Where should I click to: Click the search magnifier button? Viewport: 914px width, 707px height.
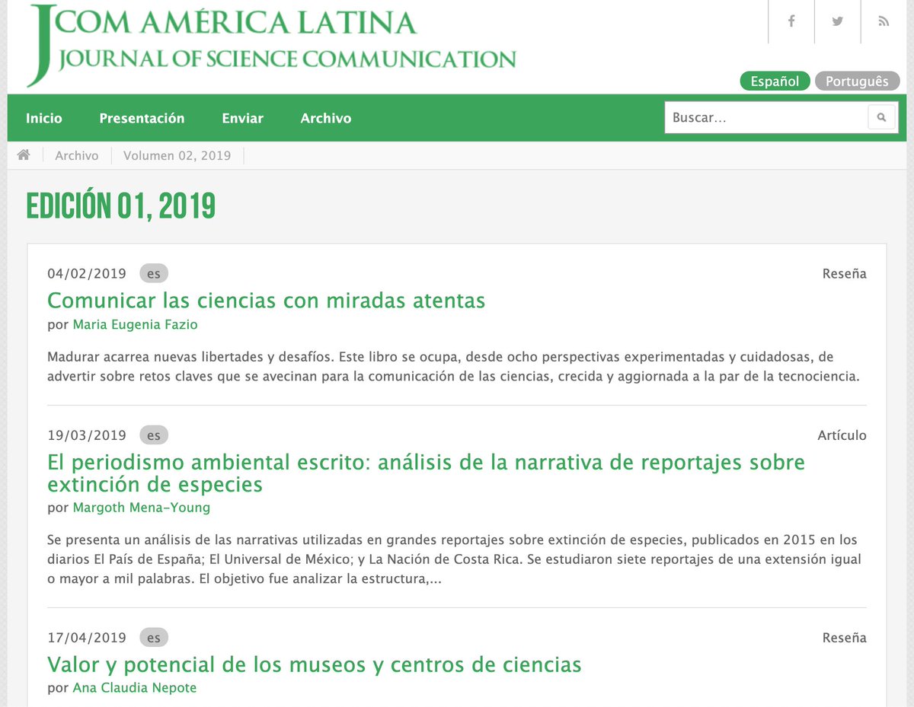pyautogui.click(x=882, y=118)
